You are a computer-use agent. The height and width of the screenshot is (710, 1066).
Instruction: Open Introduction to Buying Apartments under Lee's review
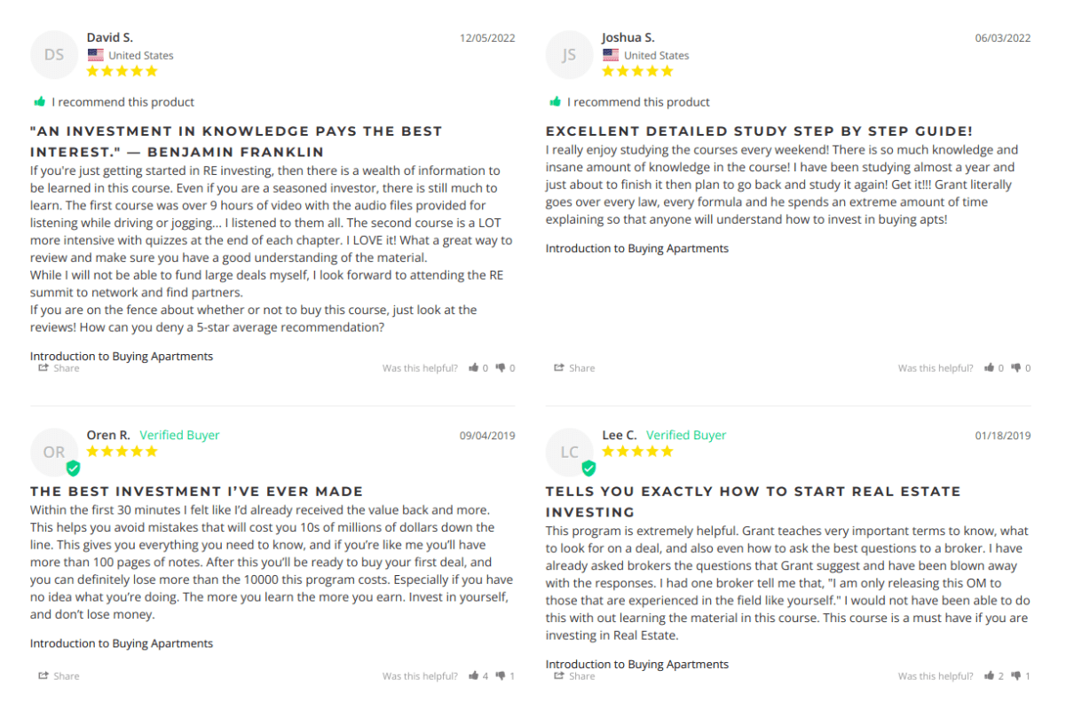[x=636, y=664]
